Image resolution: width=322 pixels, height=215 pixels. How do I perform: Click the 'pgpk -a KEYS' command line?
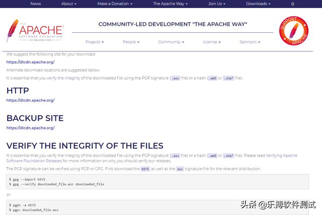(22, 205)
